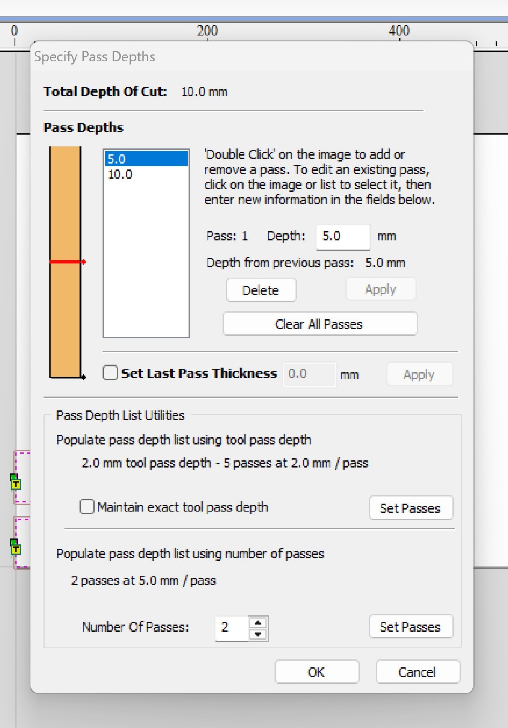The width and height of the screenshot is (508, 728).
Task: Confirm dialog with OK
Action: click(316, 672)
